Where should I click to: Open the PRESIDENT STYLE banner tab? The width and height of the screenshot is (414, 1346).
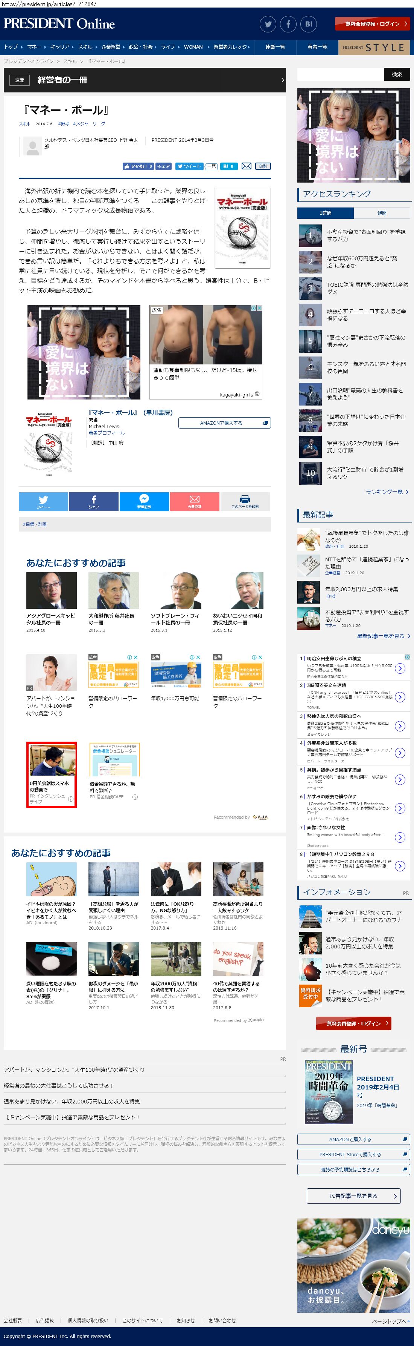click(374, 47)
